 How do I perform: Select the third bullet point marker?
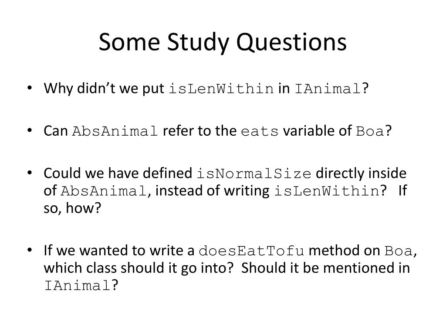[x=29, y=173]
